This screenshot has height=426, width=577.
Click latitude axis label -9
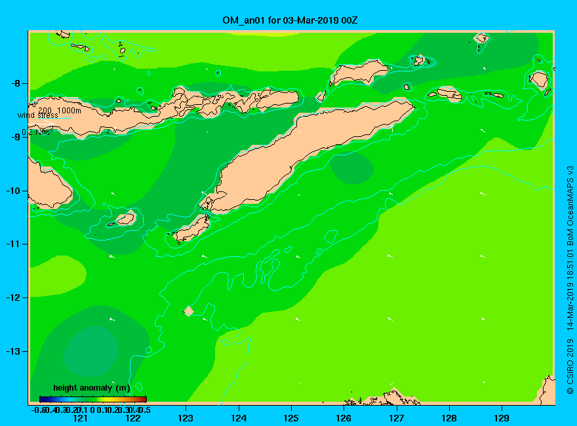(x=16, y=137)
